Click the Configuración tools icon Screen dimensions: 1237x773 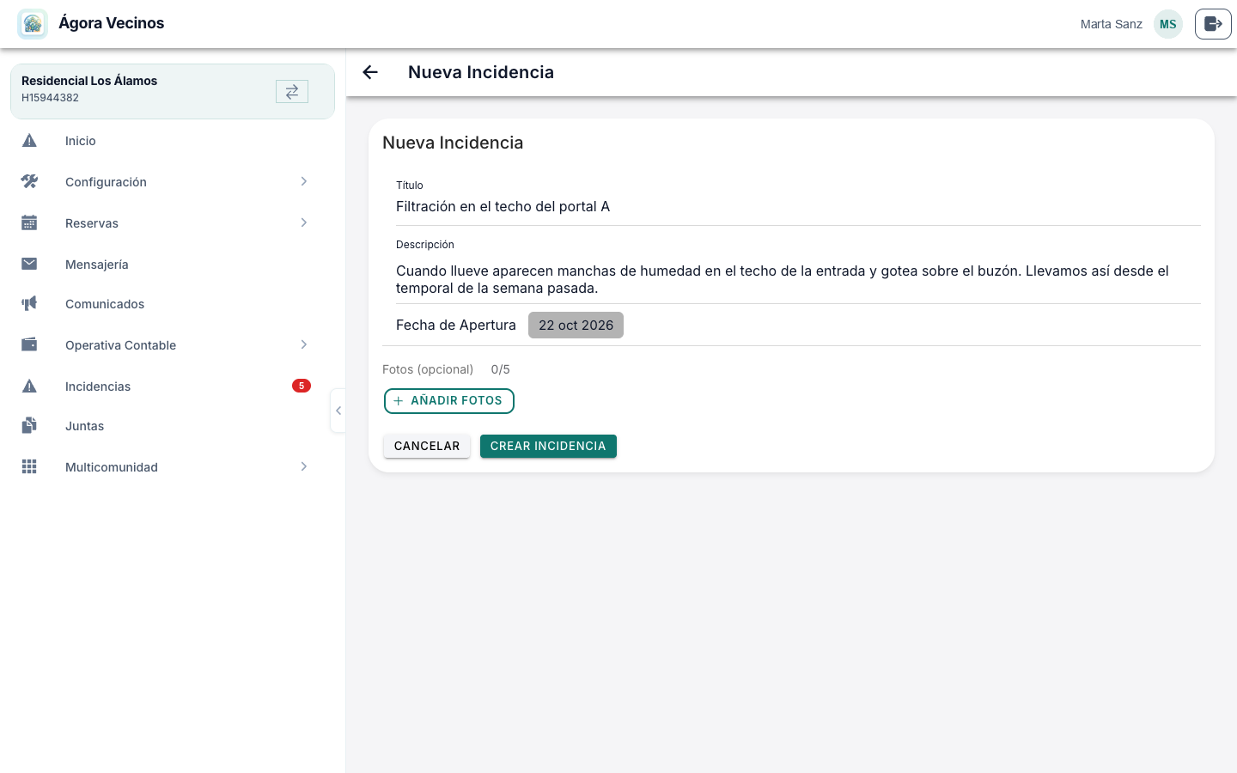29,181
